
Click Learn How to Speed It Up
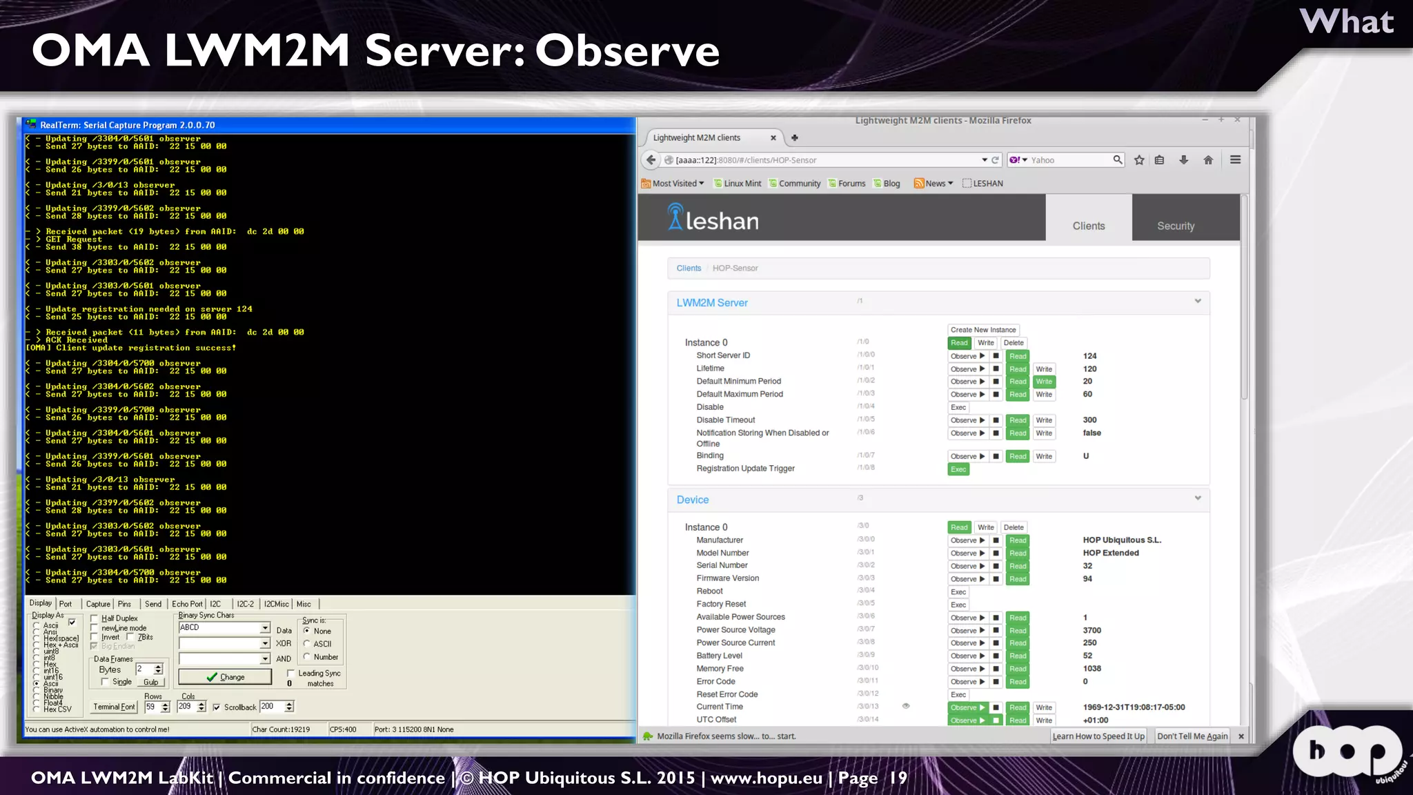coord(1098,736)
